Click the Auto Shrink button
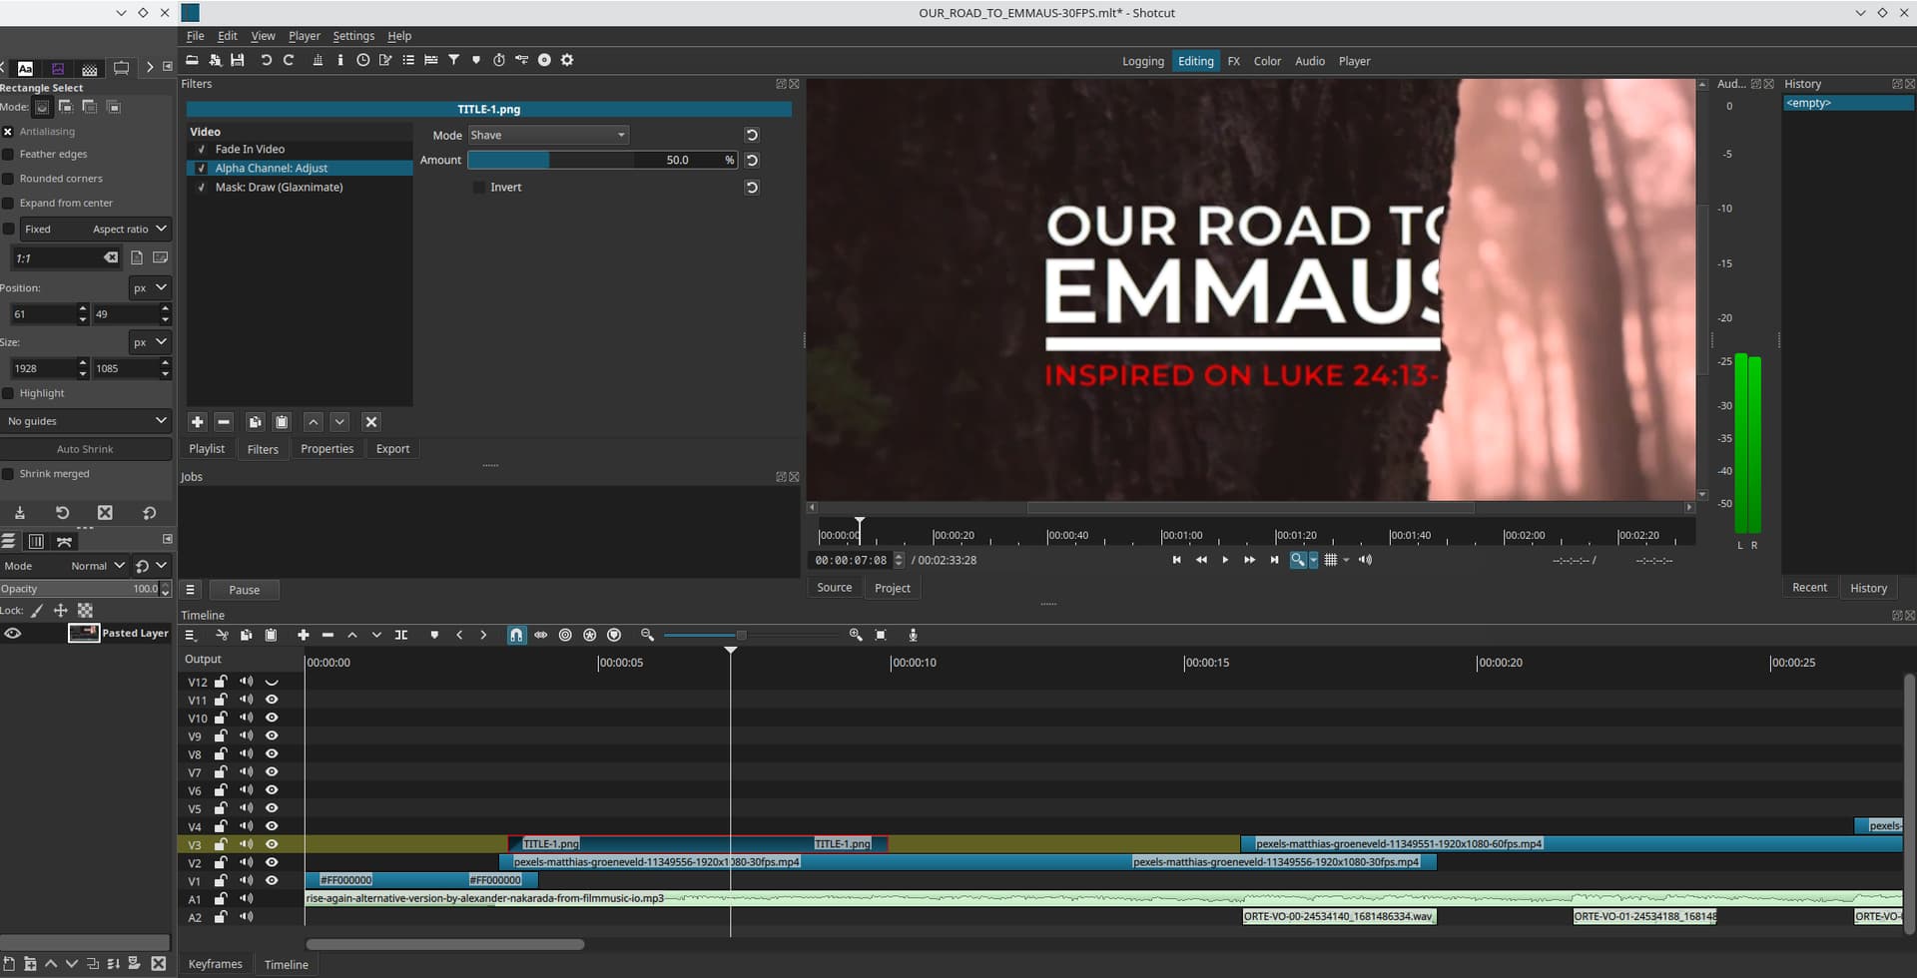 (x=86, y=449)
